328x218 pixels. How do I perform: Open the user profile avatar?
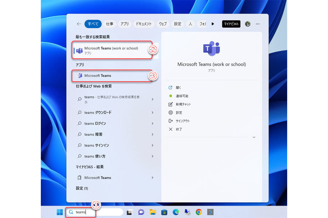(248, 24)
